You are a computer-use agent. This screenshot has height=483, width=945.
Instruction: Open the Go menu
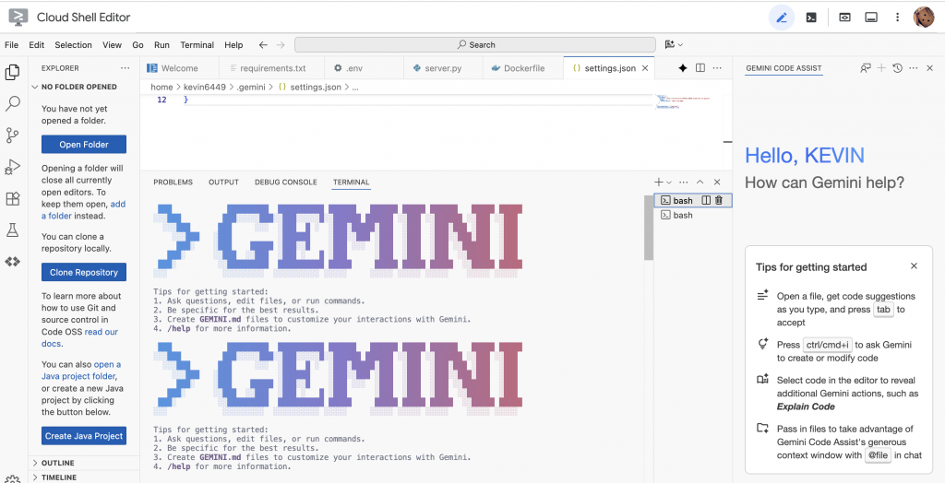(x=138, y=44)
